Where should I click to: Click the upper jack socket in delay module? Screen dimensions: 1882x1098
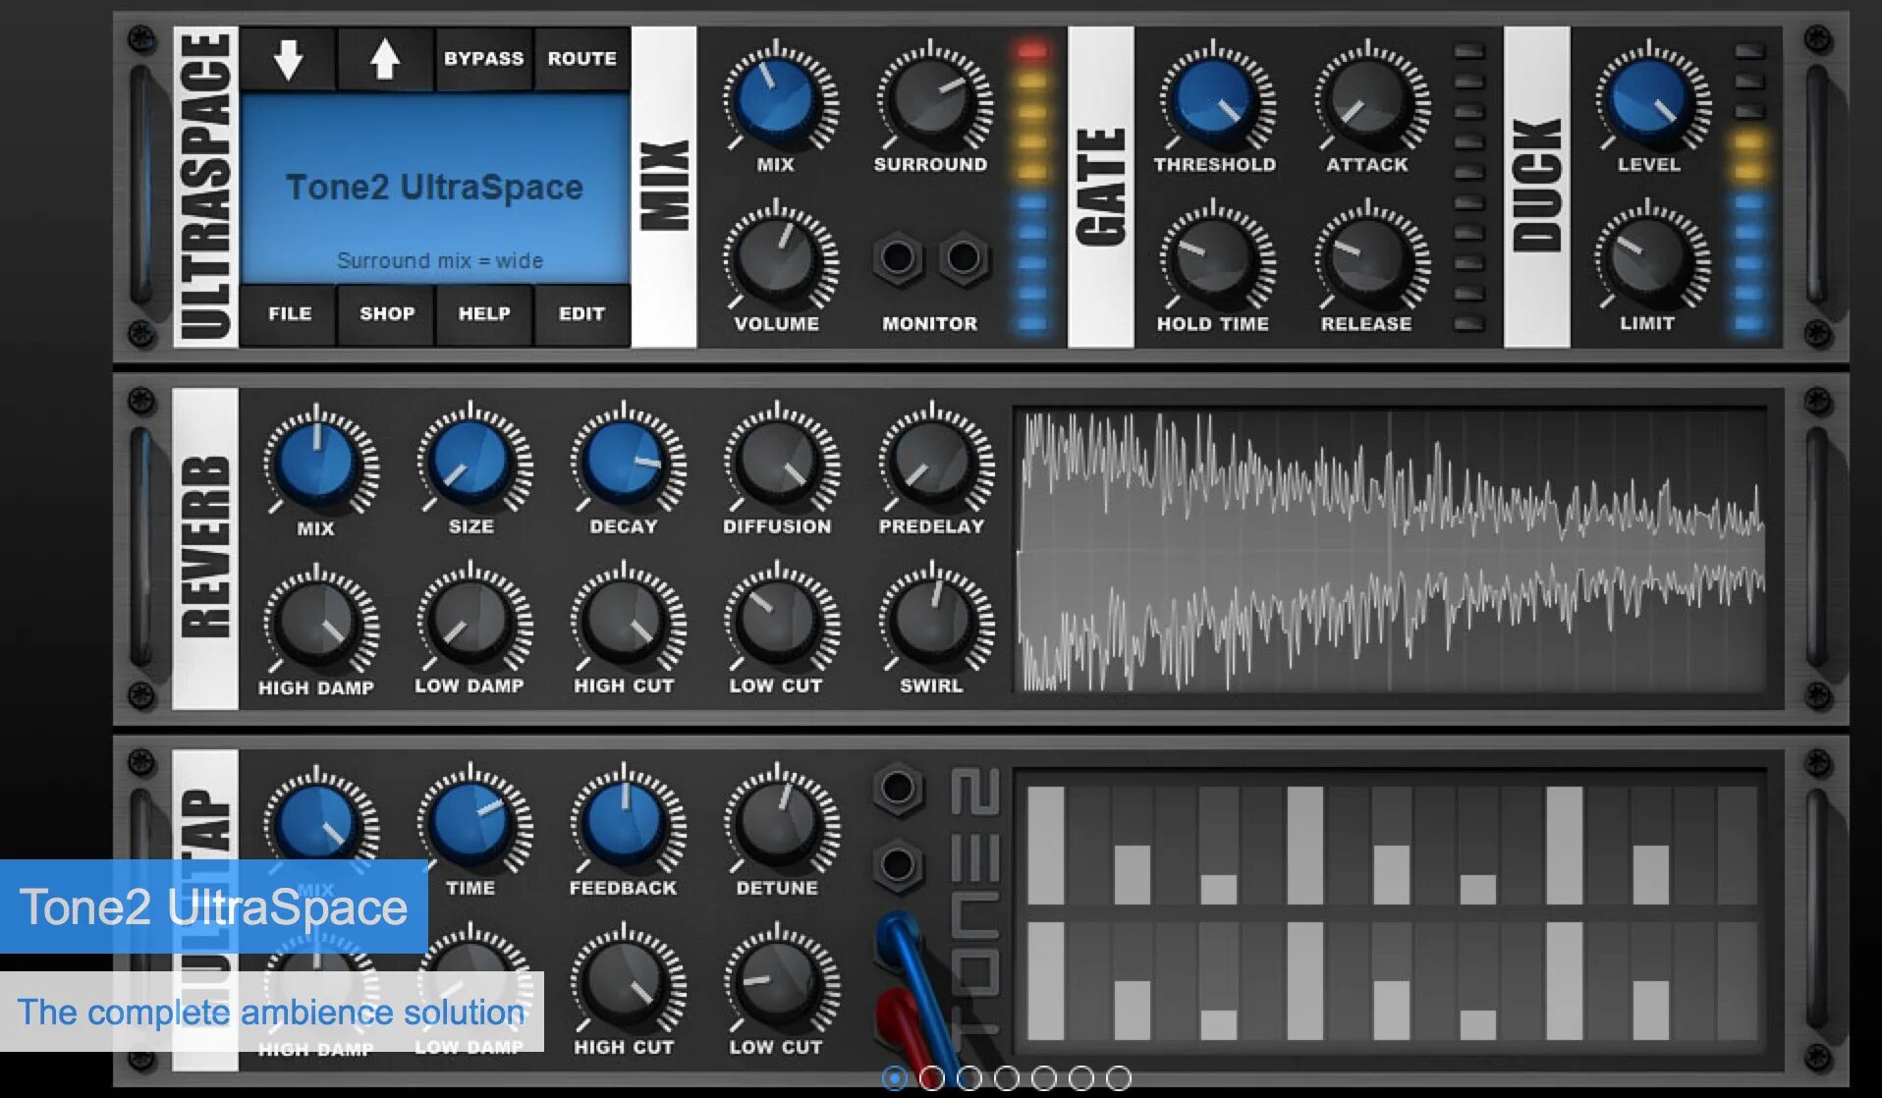(x=898, y=789)
